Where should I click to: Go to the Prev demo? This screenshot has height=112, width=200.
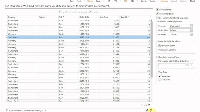(72, 1)
